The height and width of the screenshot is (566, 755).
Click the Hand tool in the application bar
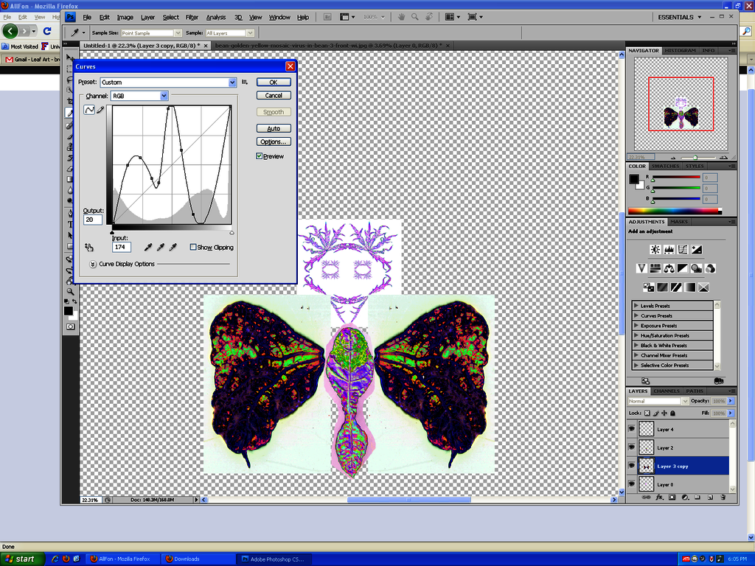(401, 17)
